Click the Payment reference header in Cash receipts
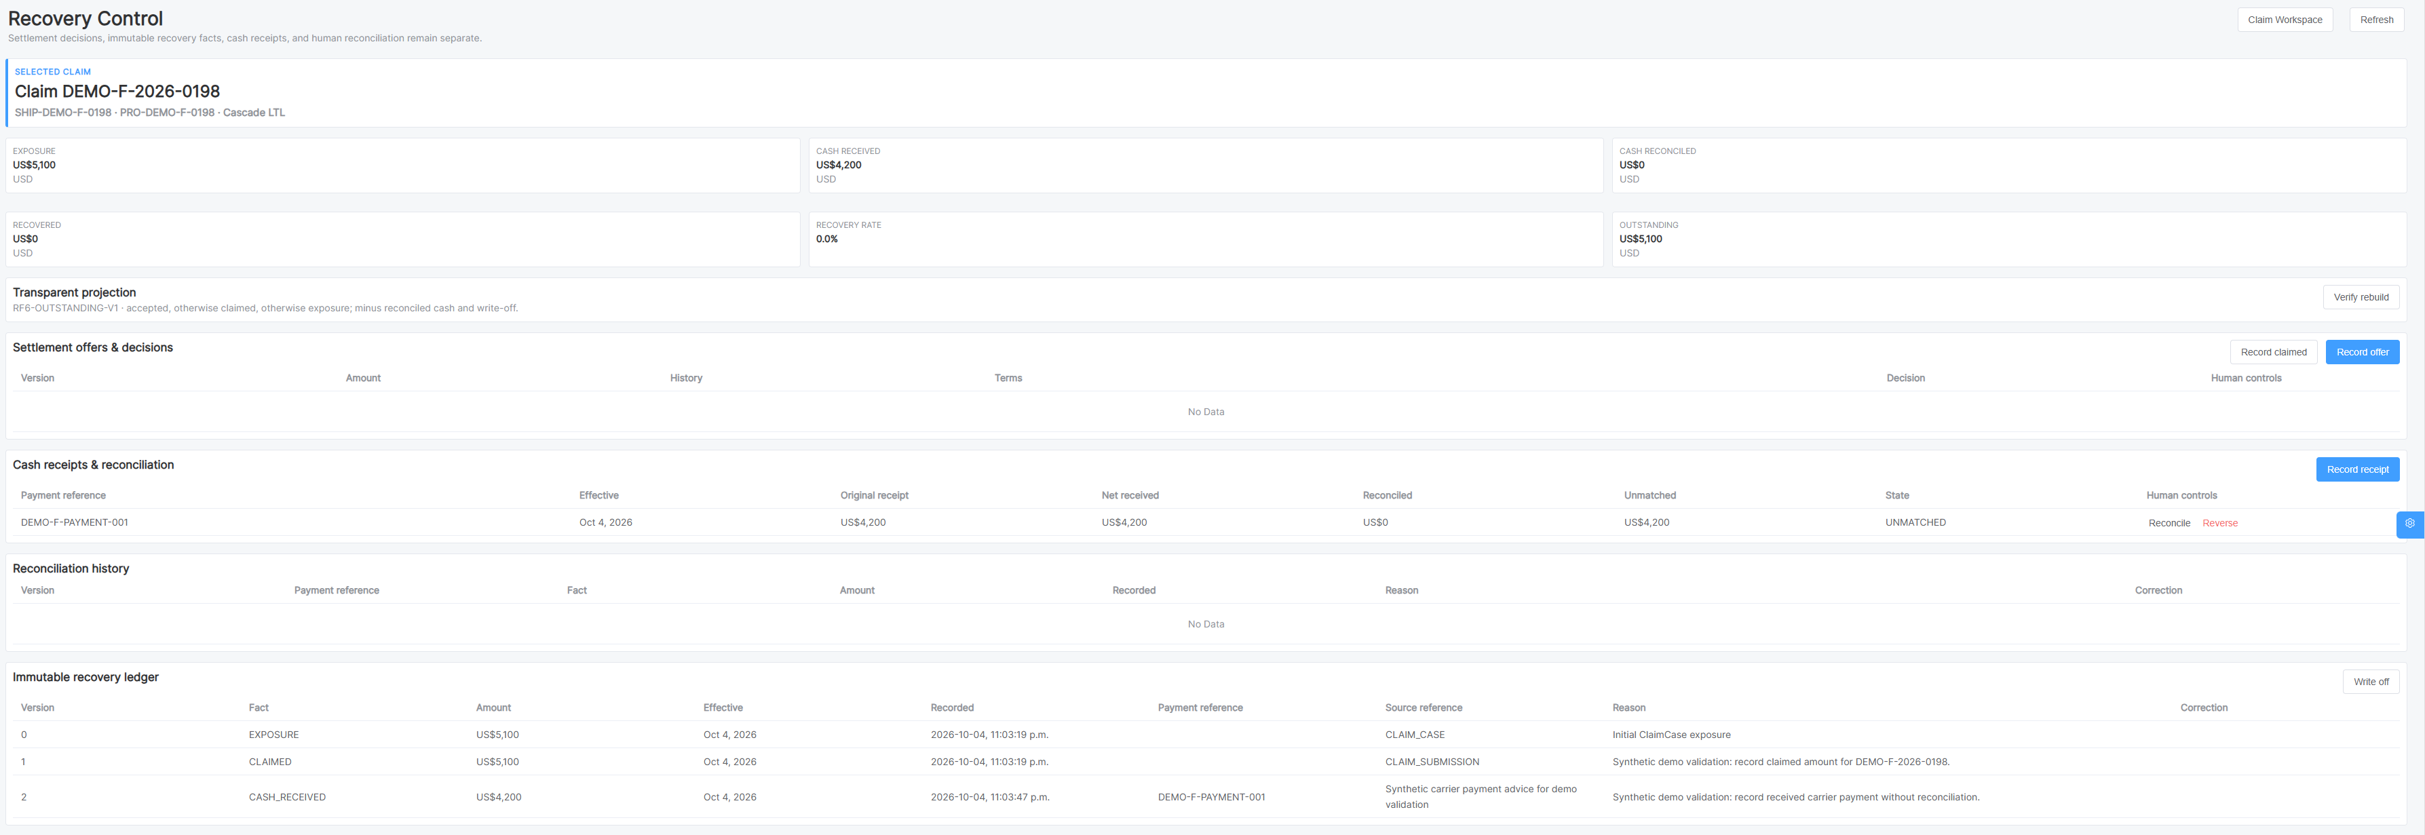Viewport: 2425px width, 835px height. 63,495
